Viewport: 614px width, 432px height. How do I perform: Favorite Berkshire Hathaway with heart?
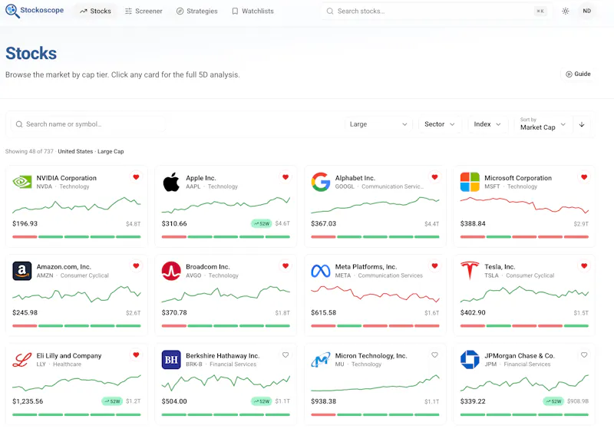[286, 355]
